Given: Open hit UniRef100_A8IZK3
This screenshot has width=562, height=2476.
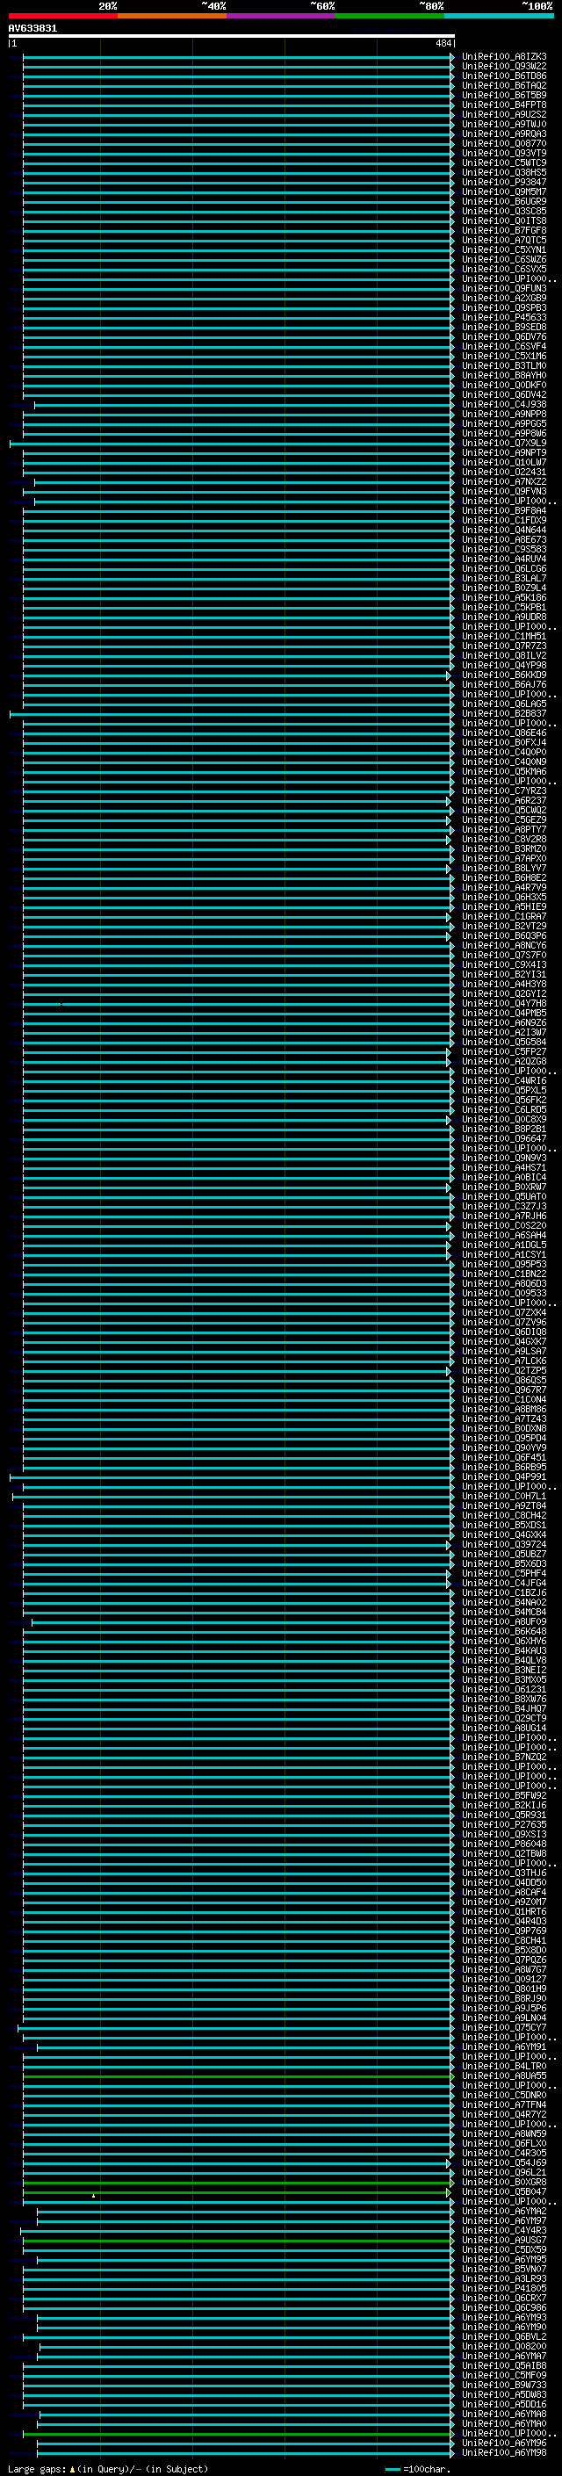Looking at the screenshot, I should (504, 57).
